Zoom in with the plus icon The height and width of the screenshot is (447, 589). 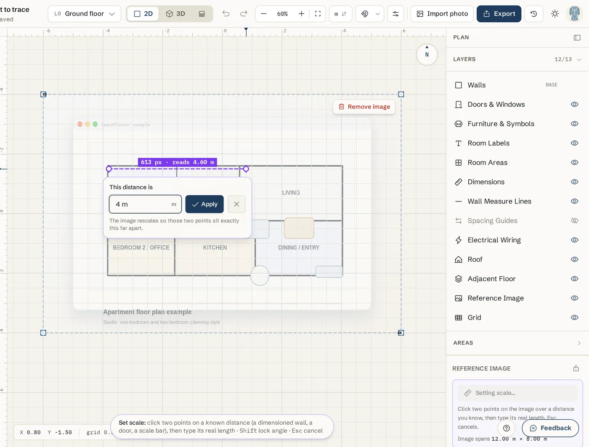301,14
